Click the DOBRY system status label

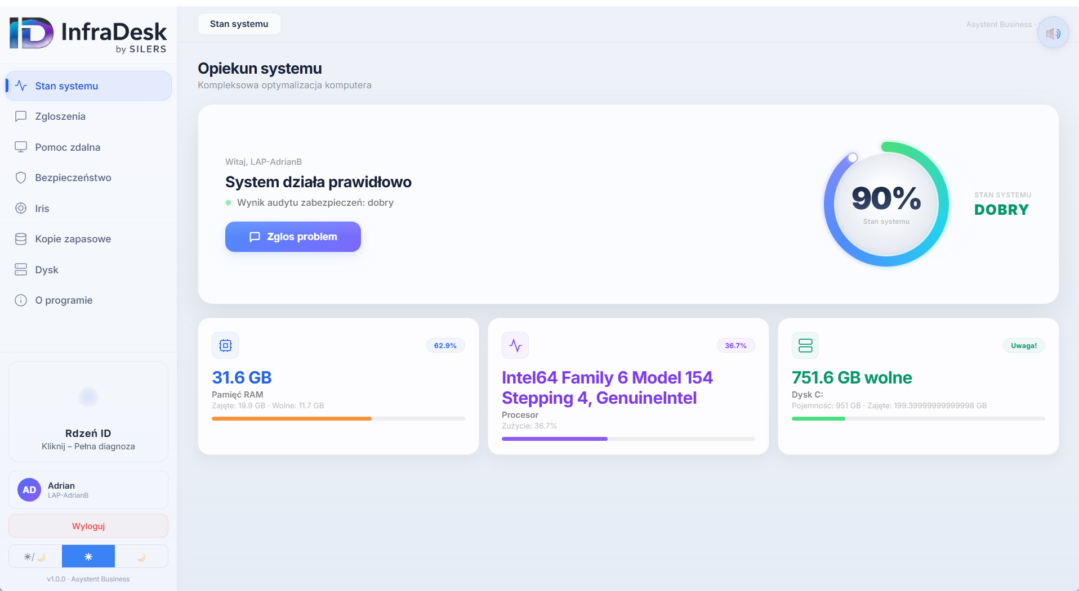1001,210
